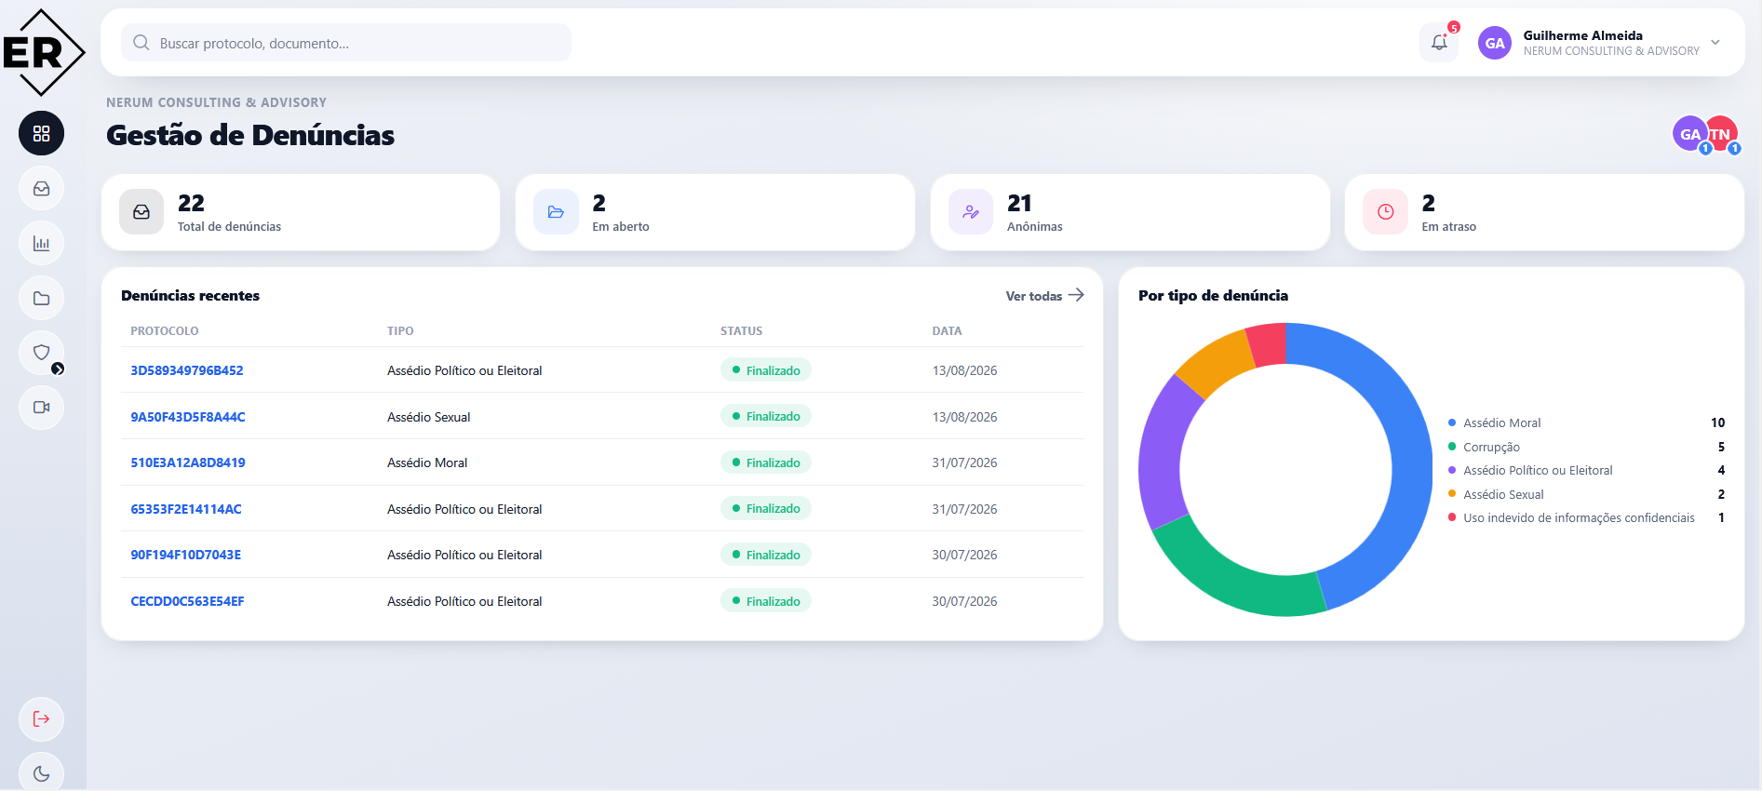Viewport: 1762px width, 791px height.
Task: Open the notifications bell
Action: (1439, 43)
